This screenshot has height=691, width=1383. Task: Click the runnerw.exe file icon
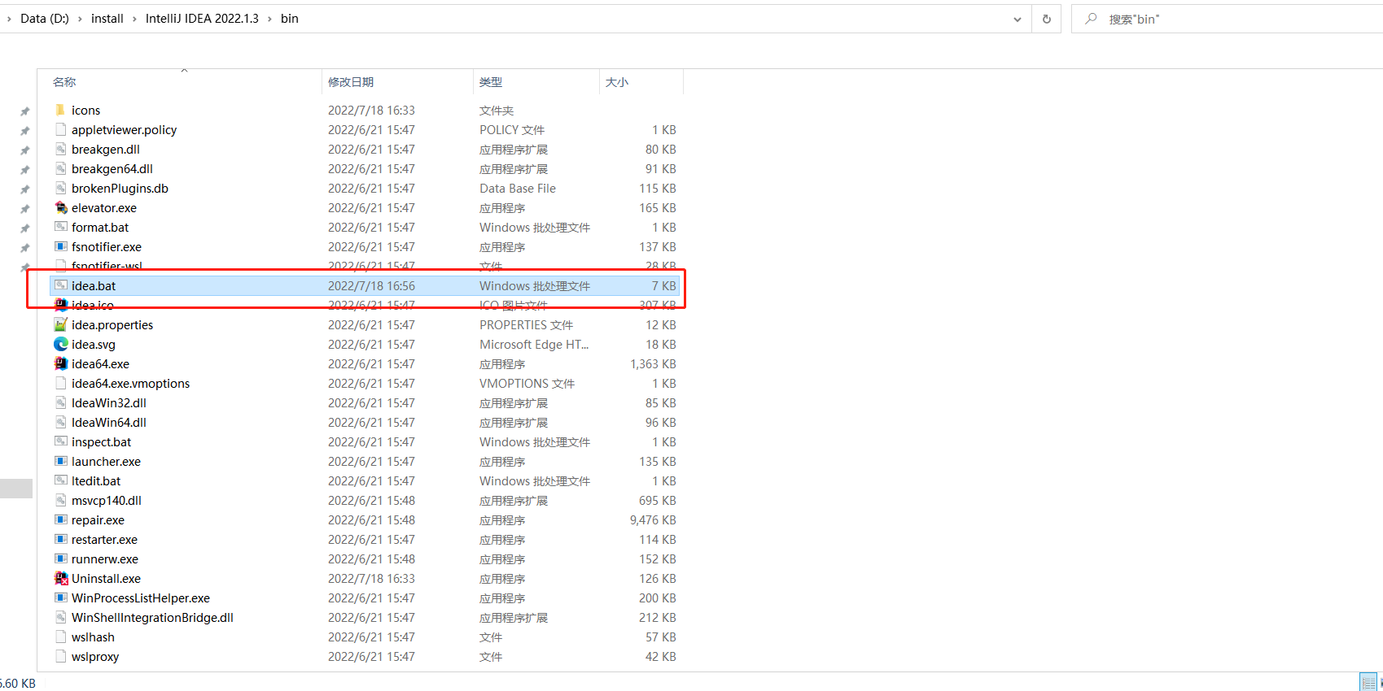(60, 558)
